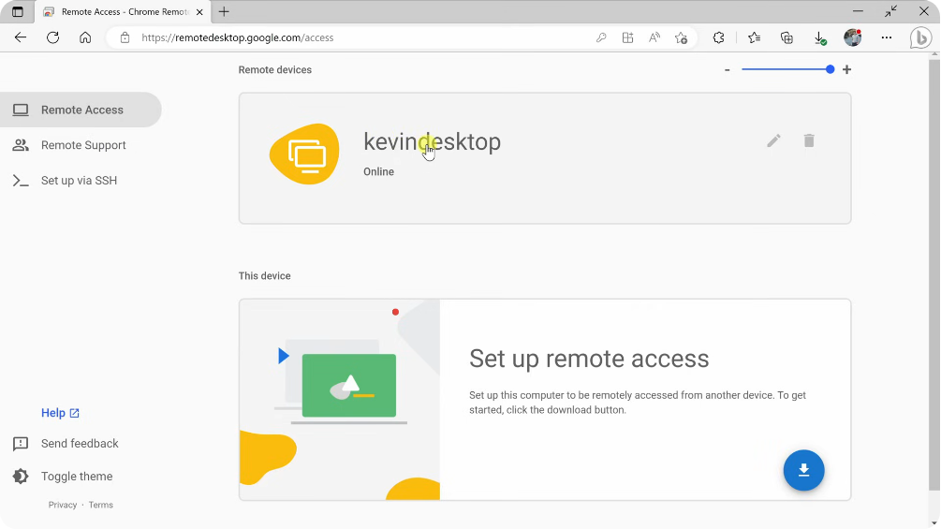Close the Remote Access tab
The height and width of the screenshot is (529, 941).
199,12
